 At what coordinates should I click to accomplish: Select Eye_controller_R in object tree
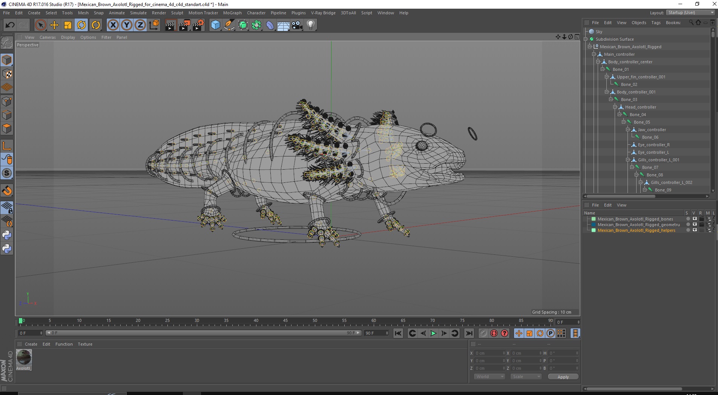pos(654,145)
